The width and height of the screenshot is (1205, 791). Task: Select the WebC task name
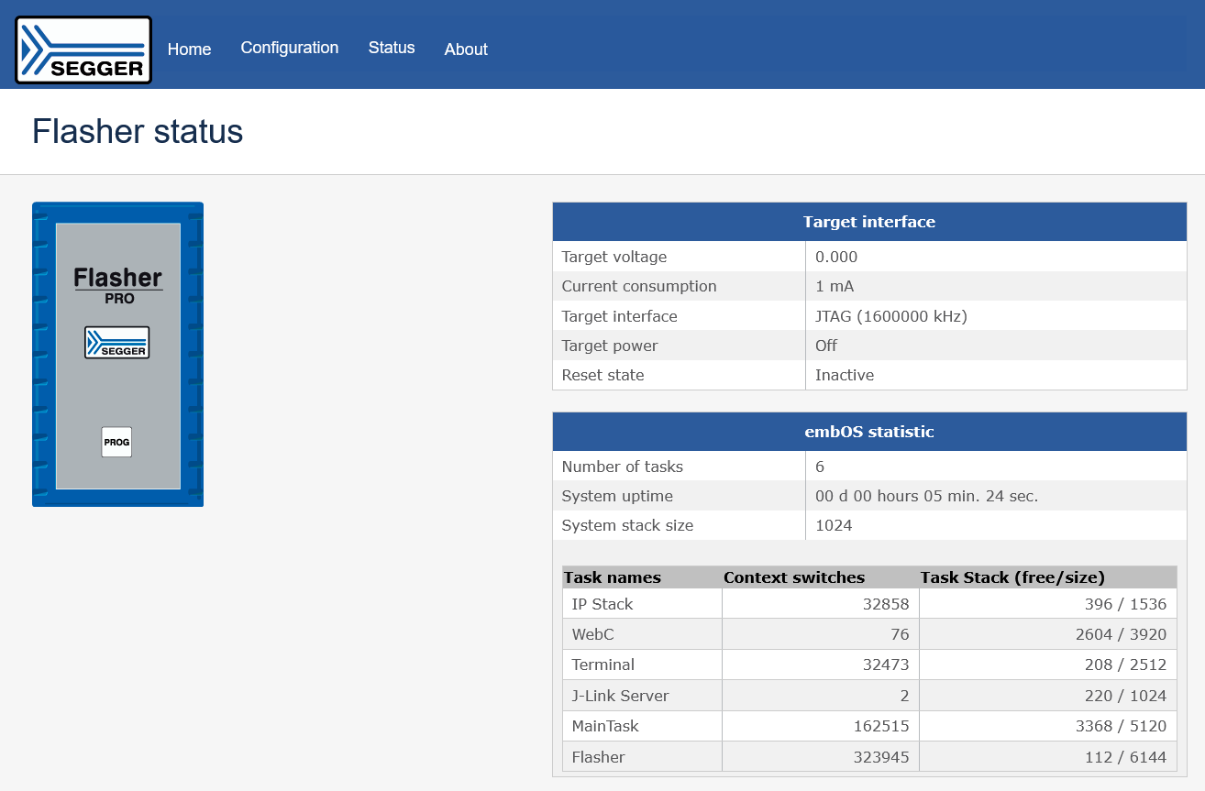593,634
